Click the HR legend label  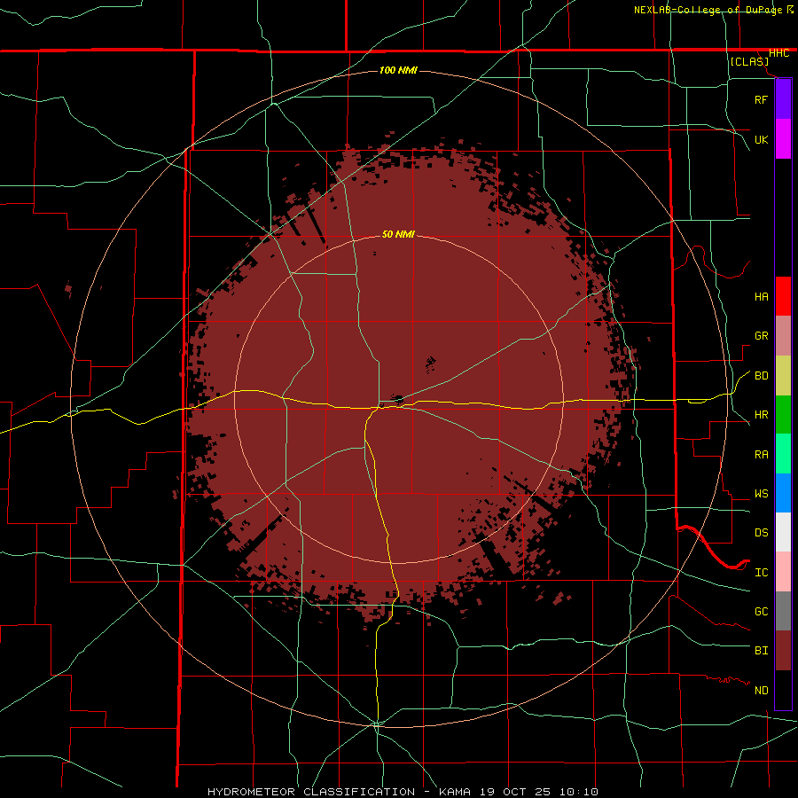click(761, 414)
